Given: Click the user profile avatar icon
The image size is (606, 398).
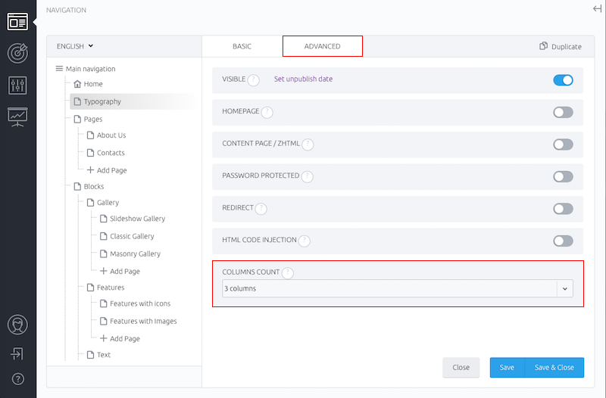Looking at the screenshot, I should (17, 325).
